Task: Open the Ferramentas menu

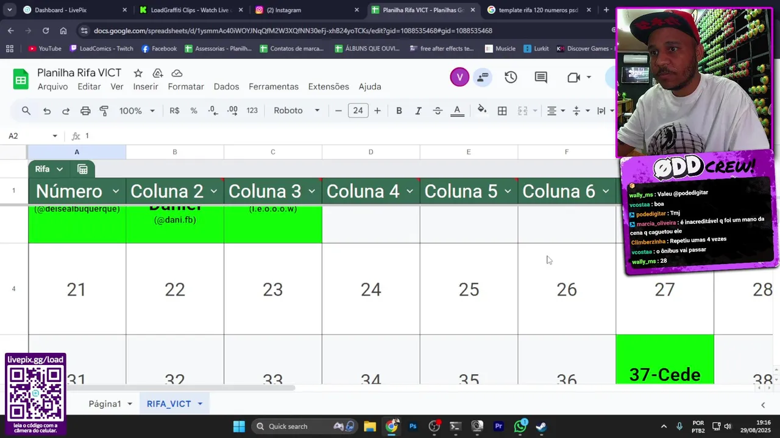Action: (x=274, y=86)
